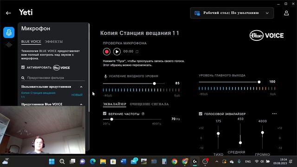Open the notification center icon
The height and width of the screenshot is (167, 297).
(291, 161)
